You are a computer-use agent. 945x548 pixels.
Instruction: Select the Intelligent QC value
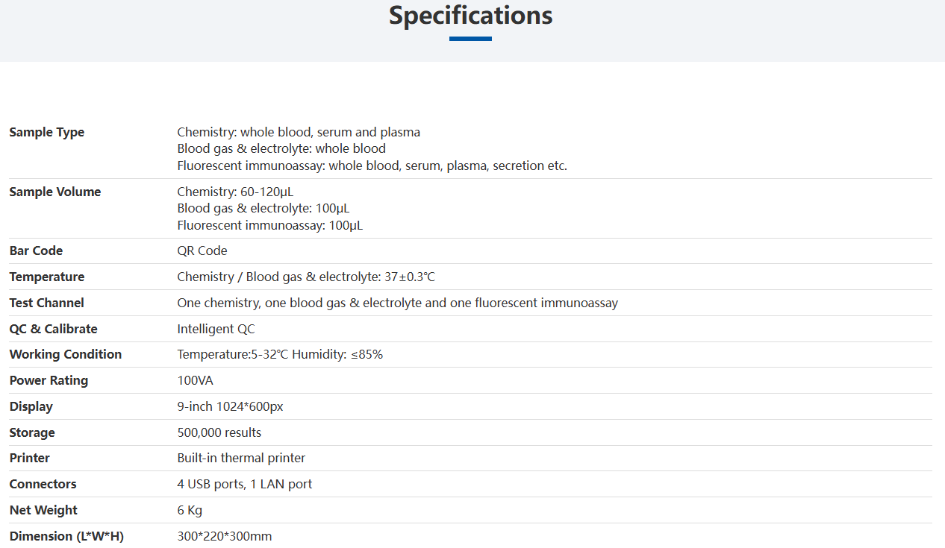click(216, 329)
